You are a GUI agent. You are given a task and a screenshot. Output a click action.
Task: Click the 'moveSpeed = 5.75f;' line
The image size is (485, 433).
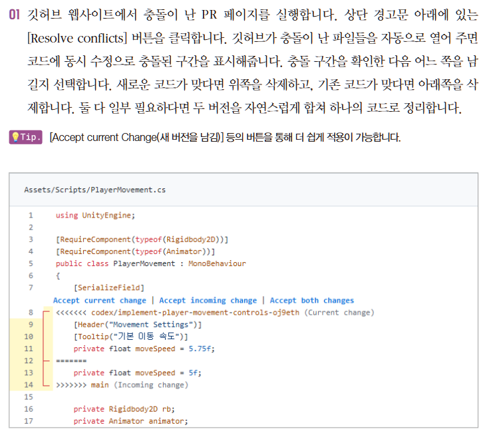tap(144, 349)
